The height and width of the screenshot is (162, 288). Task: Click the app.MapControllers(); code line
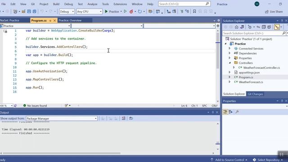[45, 79]
